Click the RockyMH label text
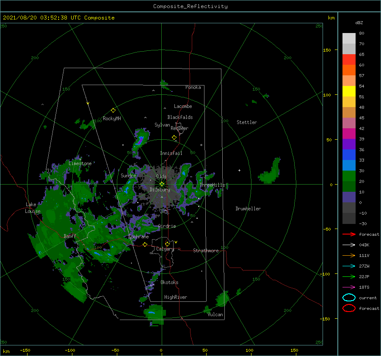The width and height of the screenshot is (381, 356). pyautogui.click(x=112, y=119)
